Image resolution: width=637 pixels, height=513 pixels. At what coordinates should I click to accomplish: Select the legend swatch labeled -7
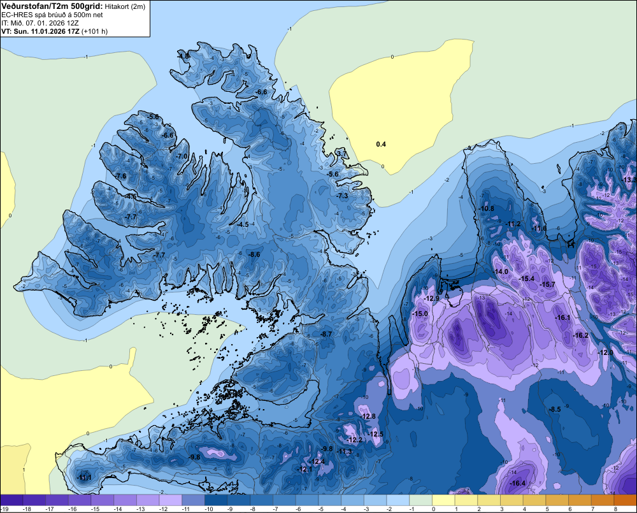coord(284,500)
